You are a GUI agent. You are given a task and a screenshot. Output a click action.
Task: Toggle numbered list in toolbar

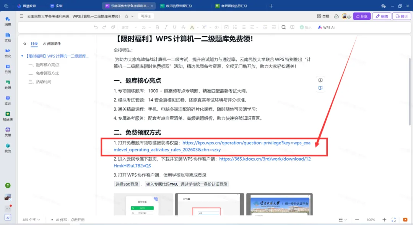click(x=235, y=27)
